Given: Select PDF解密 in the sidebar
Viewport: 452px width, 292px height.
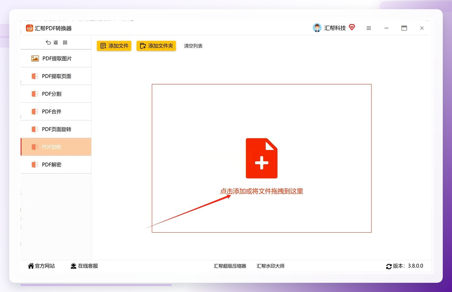Looking at the screenshot, I should tap(56, 164).
